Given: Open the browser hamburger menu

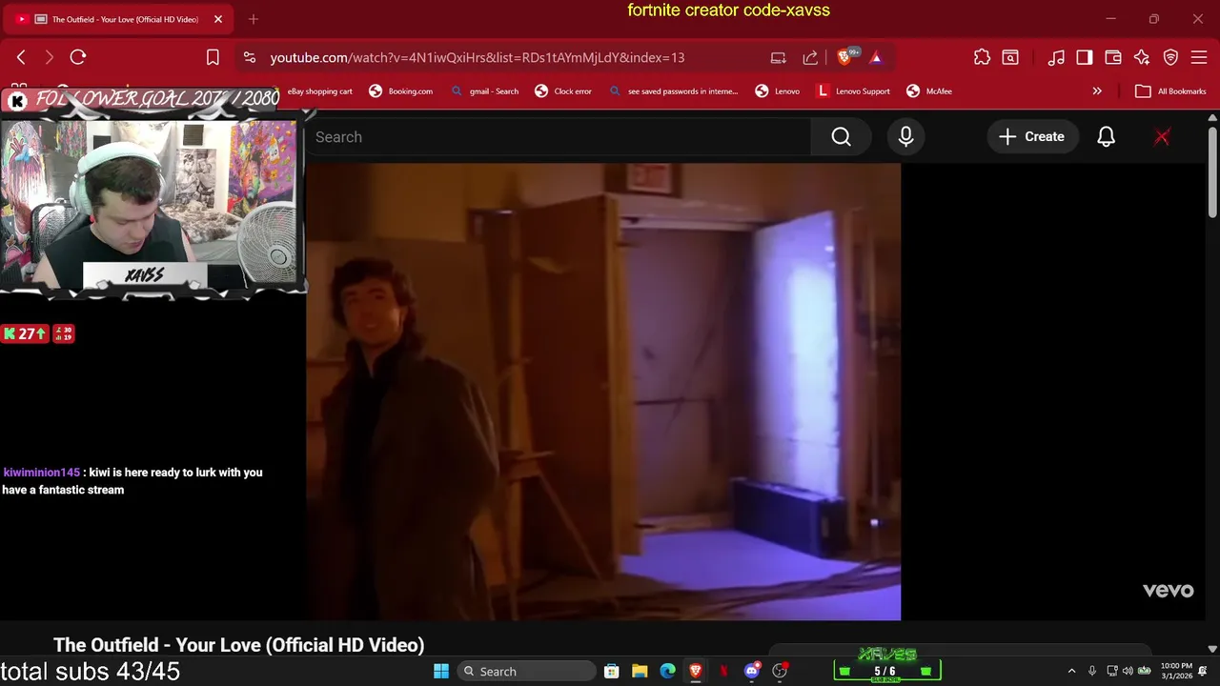Looking at the screenshot, I should click(x=1199, y=57).
